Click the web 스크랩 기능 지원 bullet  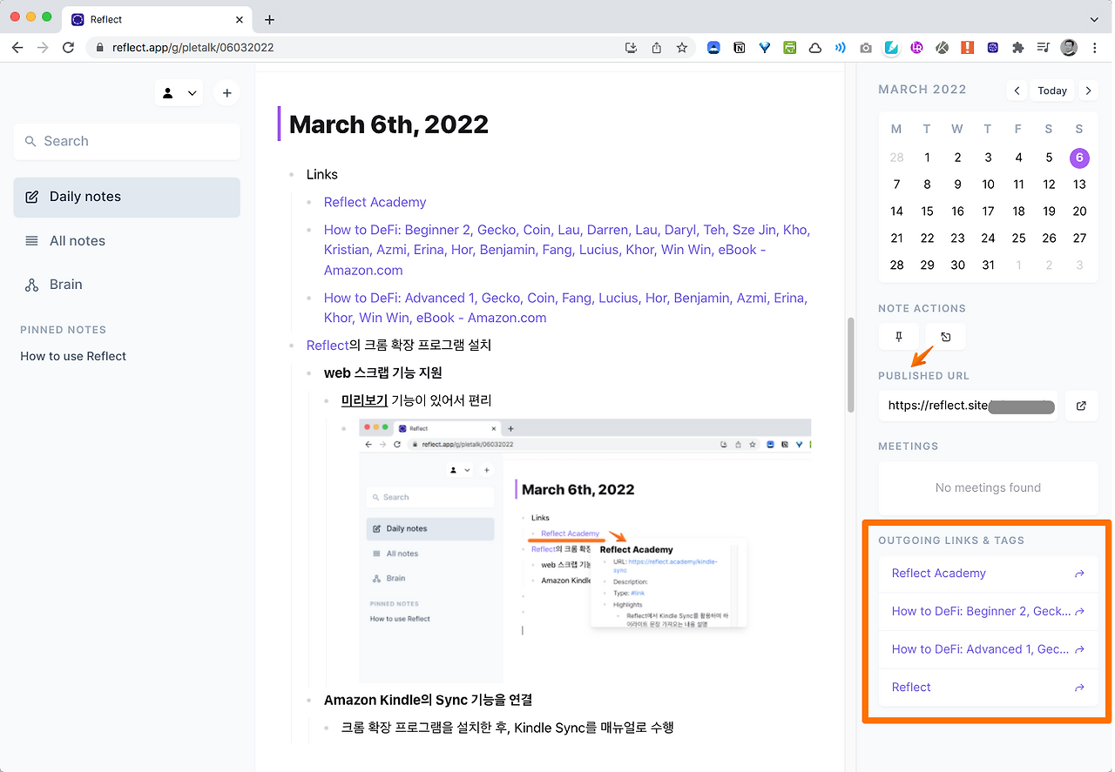pos(383,373)
